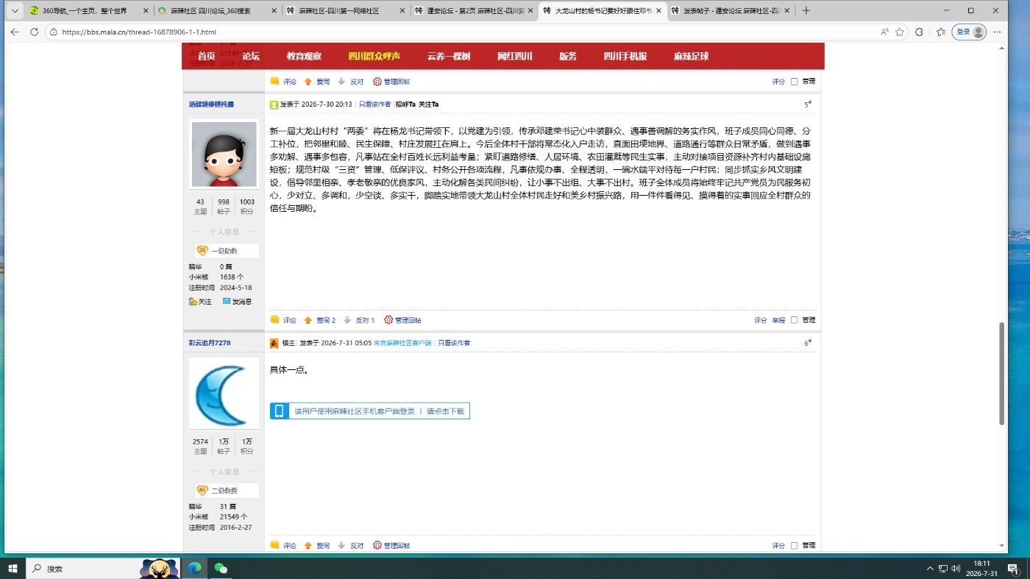Switch to the 蓬安论坛 - 第2页 tab
The image size is (1030, 579).
click(x=474, y=11)
